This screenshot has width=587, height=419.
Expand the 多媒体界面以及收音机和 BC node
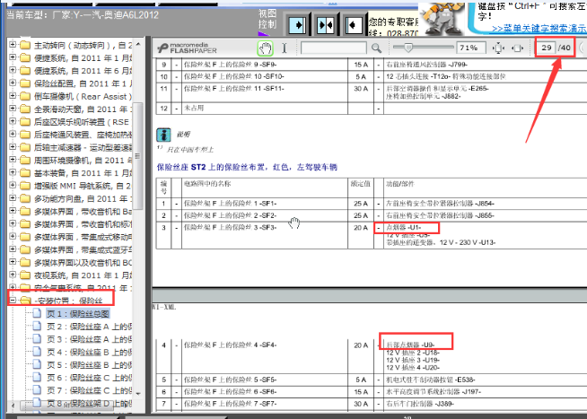tap(13, 261)
